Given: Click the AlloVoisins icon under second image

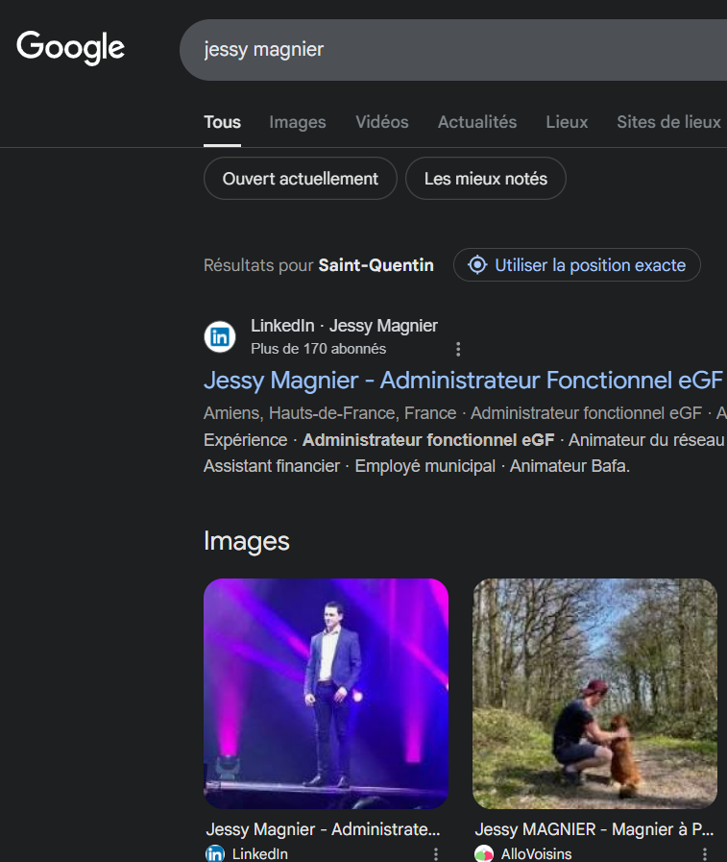Looking at the screenshot, I should click(484, 853).
